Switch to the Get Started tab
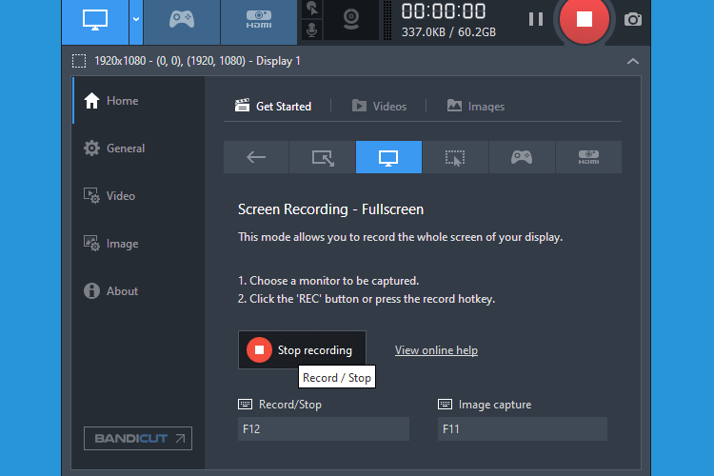The width and height of the screenshot is (714, 476). (x=273, y=106)
